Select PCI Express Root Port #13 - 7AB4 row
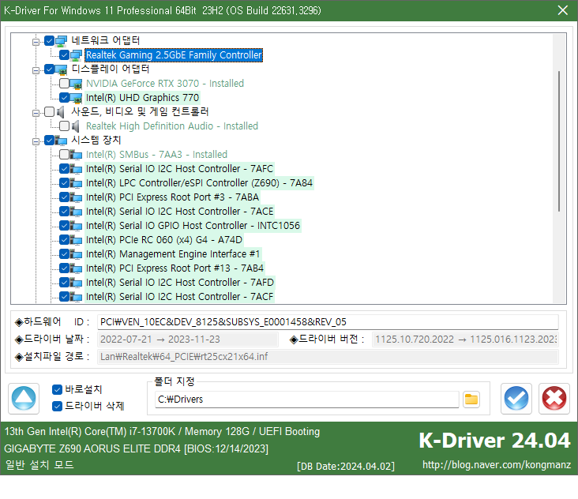Image resolution: width=578 pixels, height=499 pixels. click(175, 268)
